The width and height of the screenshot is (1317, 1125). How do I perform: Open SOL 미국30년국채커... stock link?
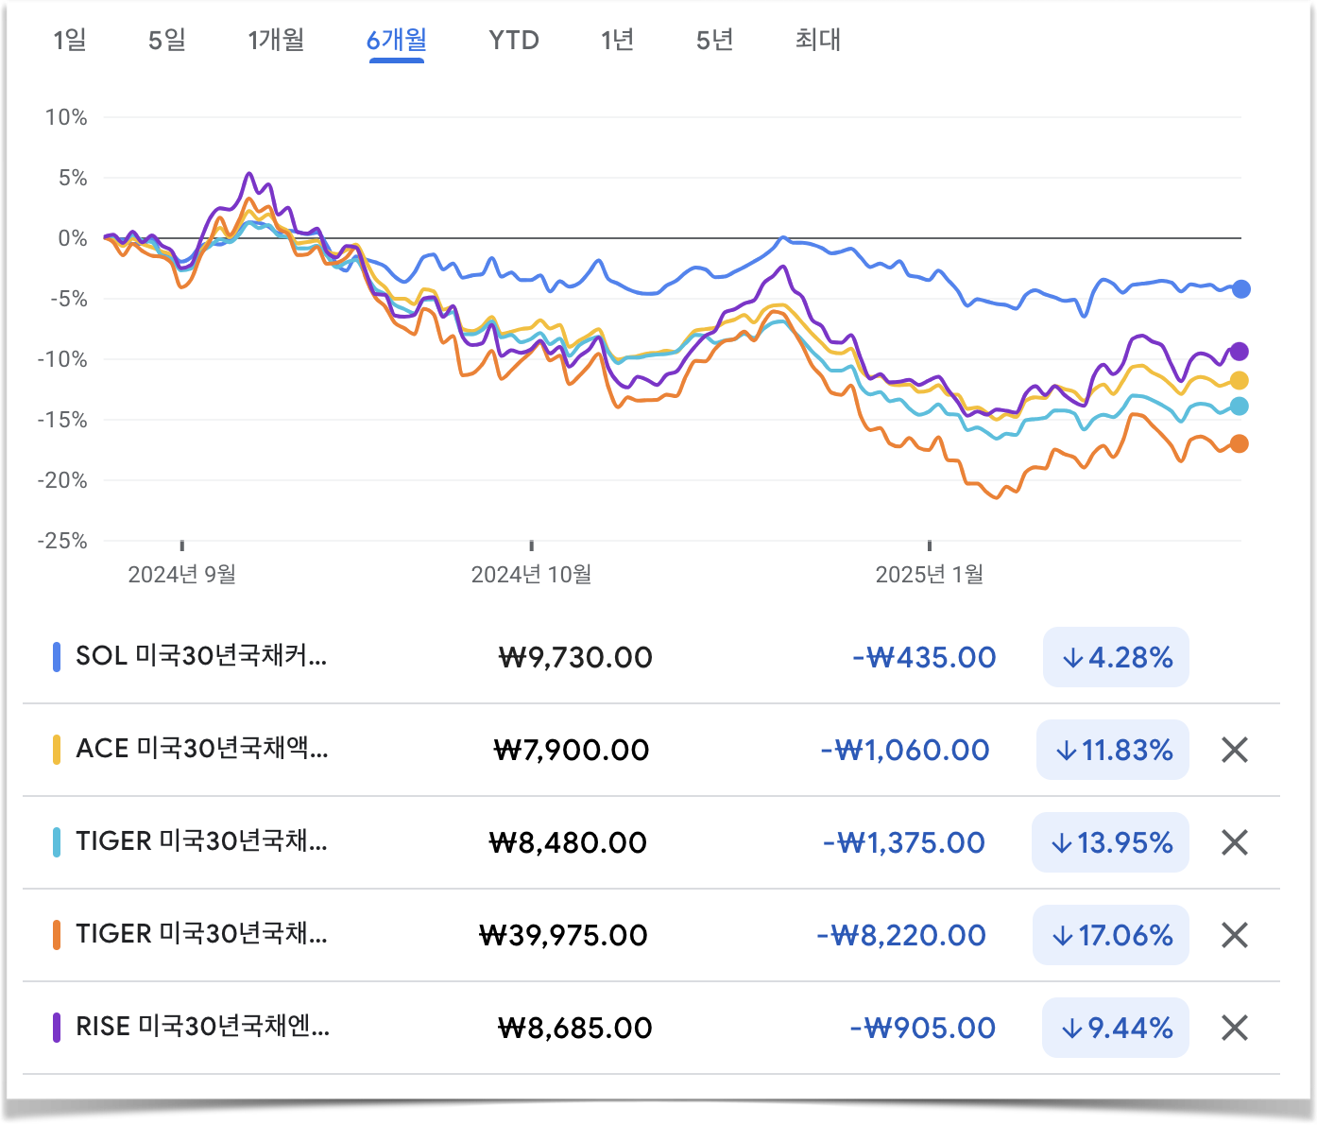[201, 655]
